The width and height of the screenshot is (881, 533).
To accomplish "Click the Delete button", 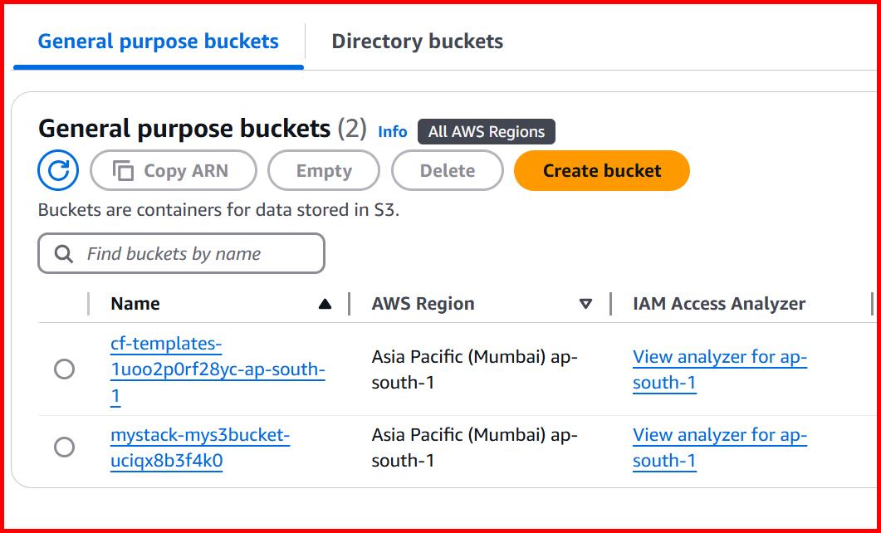I will click(448, 170).
